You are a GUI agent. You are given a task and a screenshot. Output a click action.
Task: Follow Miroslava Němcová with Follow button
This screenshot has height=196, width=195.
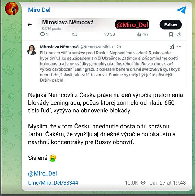point(171,25)
